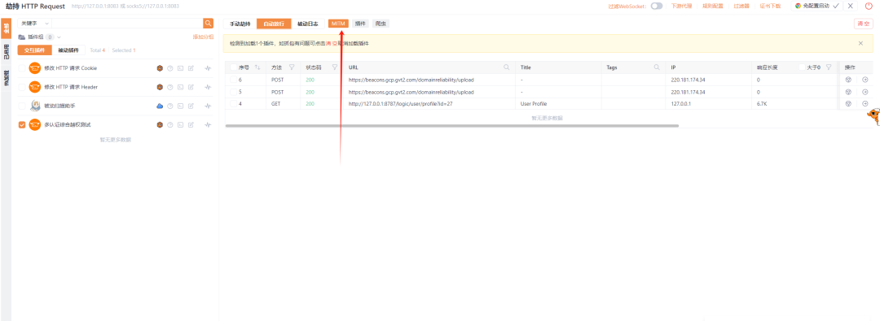
Task: Open source code icon for 修改 HTTP 请求 Cookie
Action: 180,68
